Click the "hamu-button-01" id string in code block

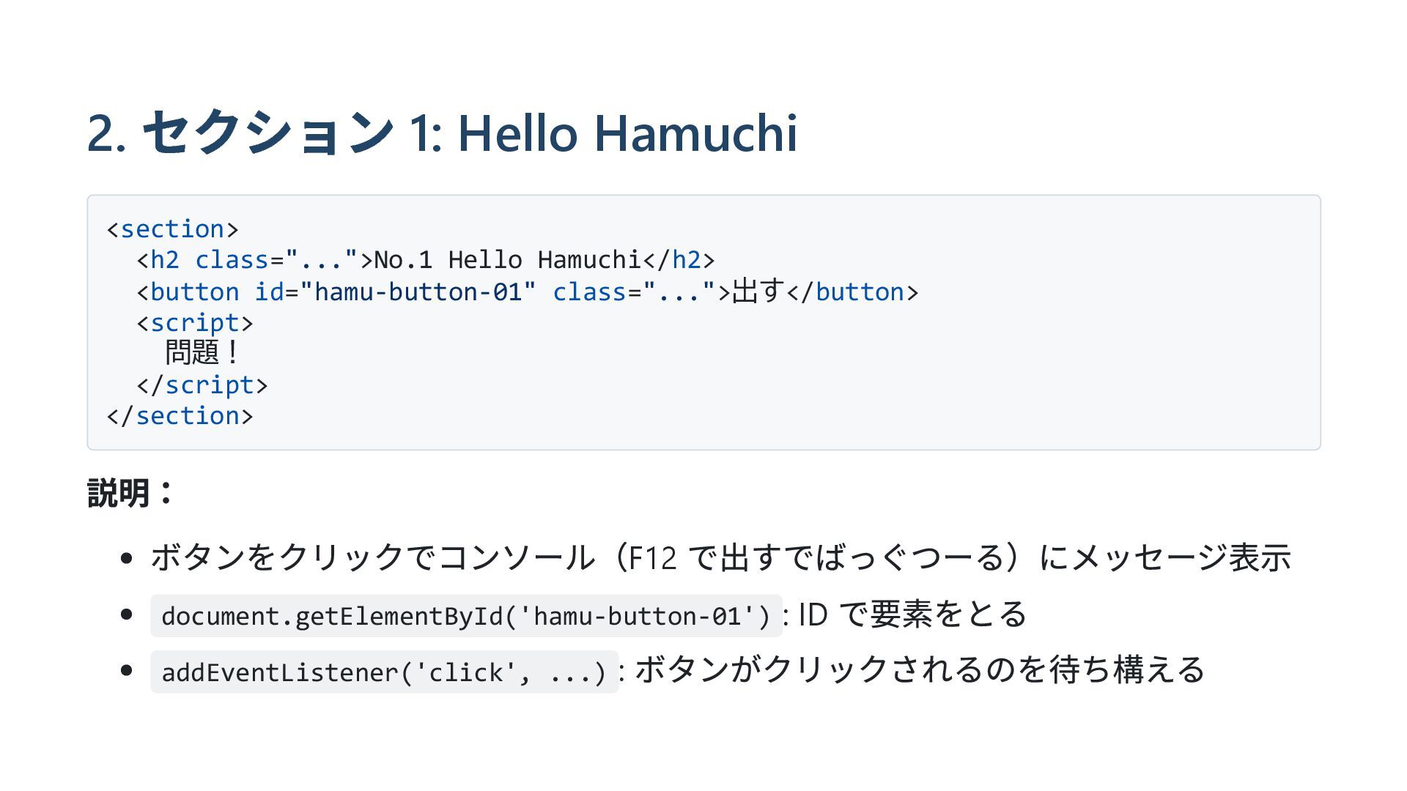(x=418, y=292)
